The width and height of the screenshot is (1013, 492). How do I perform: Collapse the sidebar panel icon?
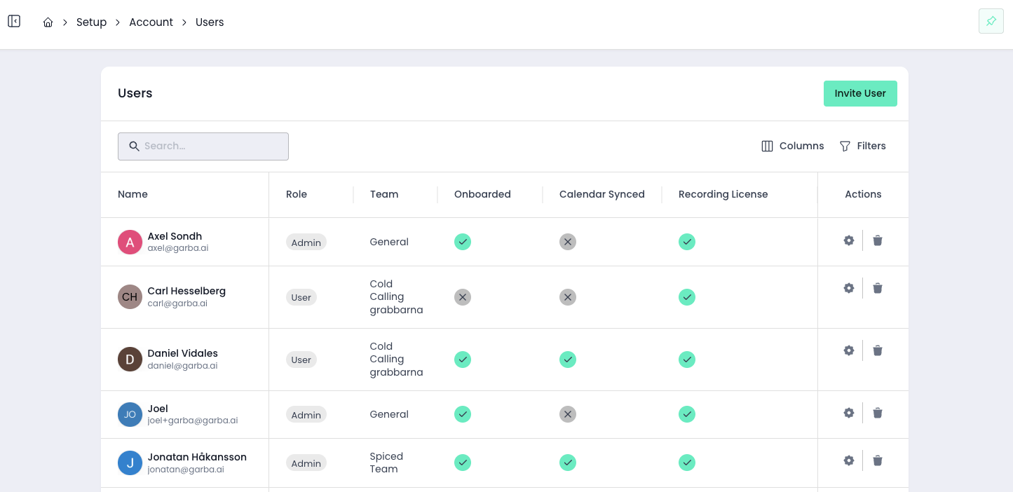point(14,22)
